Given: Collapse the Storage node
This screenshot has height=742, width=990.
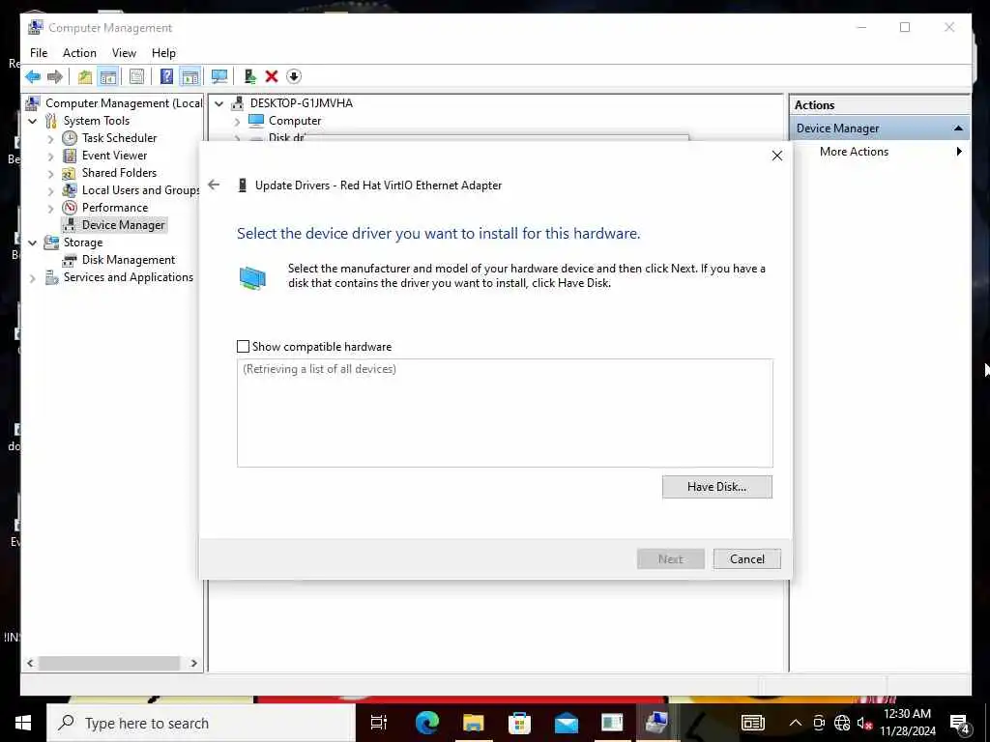Looking at the screenshot, I should coord(33,243).
